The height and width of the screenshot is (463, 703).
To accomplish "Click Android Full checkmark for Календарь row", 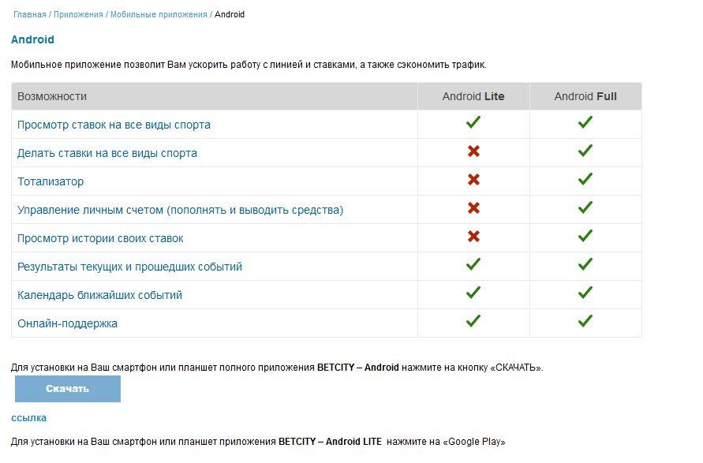I will click(x=585, y=293).
